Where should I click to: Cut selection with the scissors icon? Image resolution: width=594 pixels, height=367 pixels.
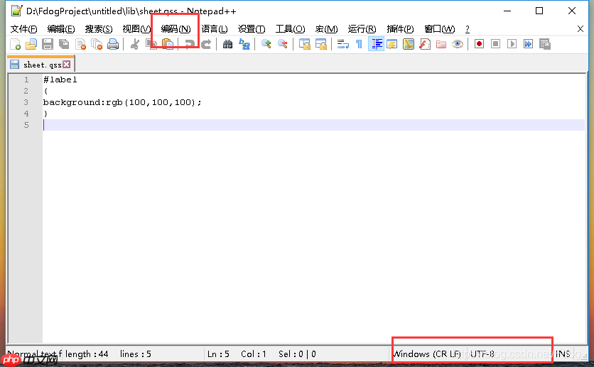134,44
